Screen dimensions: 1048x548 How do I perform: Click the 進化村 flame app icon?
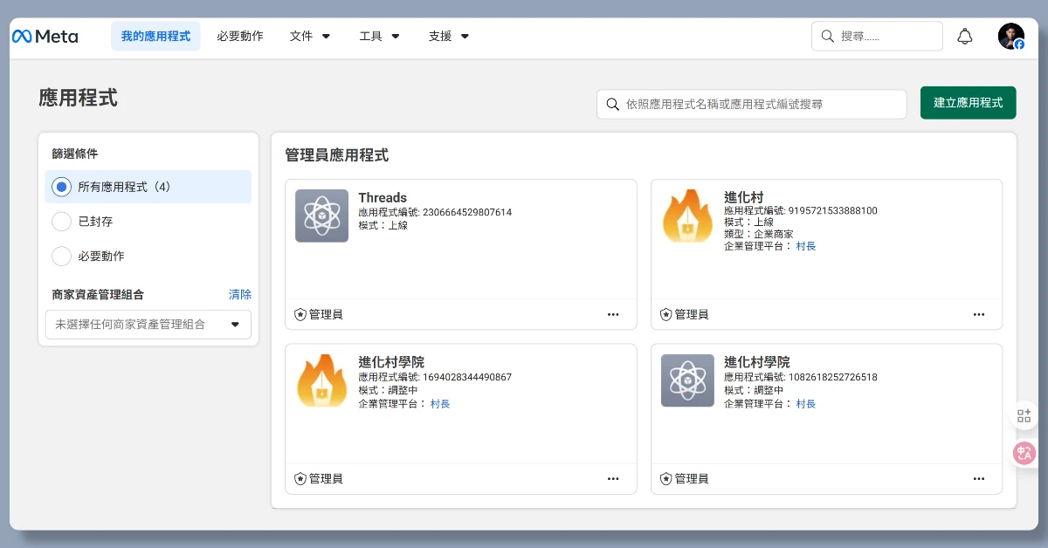click(x=687, y=216)
